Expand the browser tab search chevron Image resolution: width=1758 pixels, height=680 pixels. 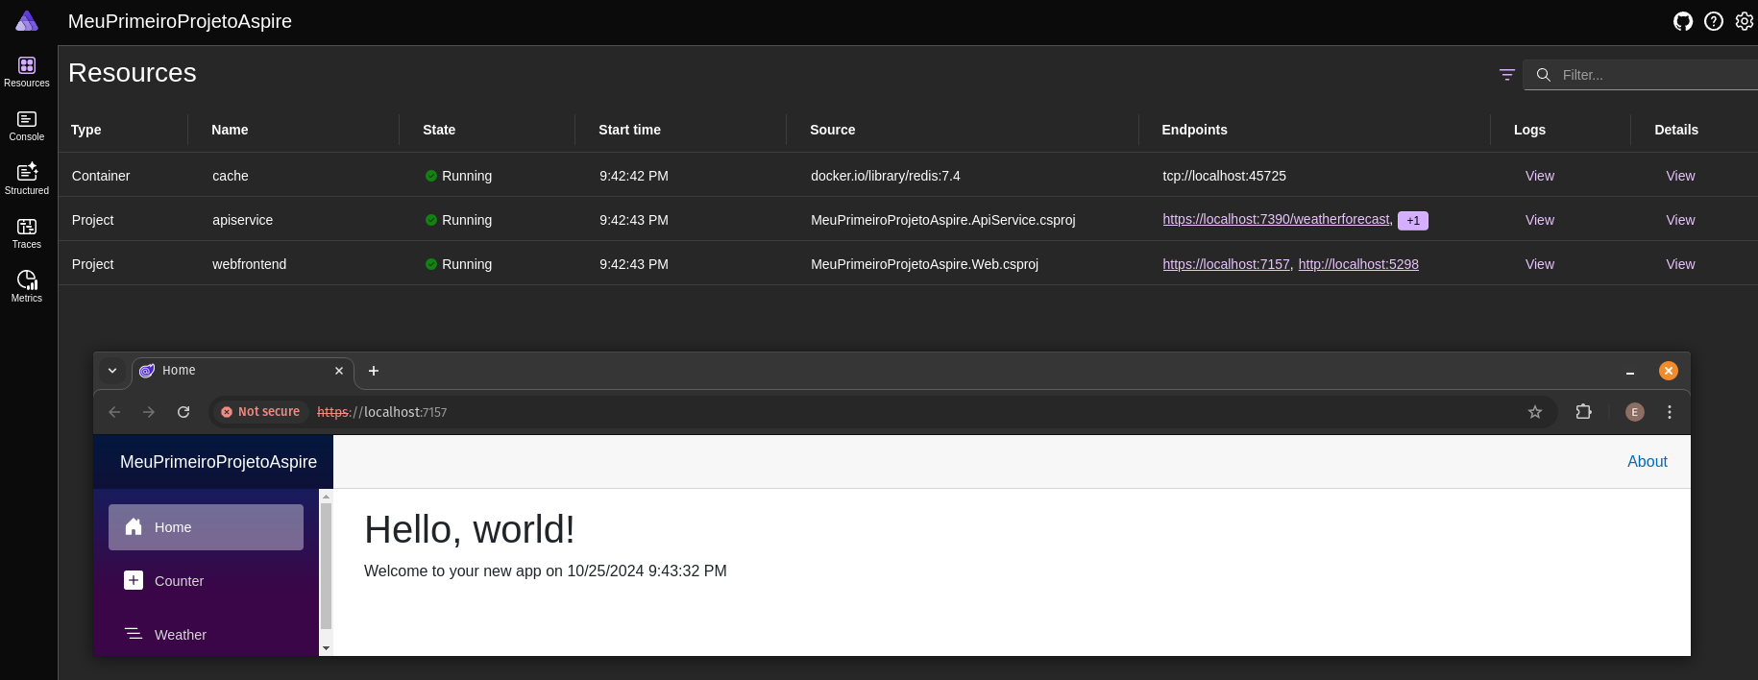[112, 371]
